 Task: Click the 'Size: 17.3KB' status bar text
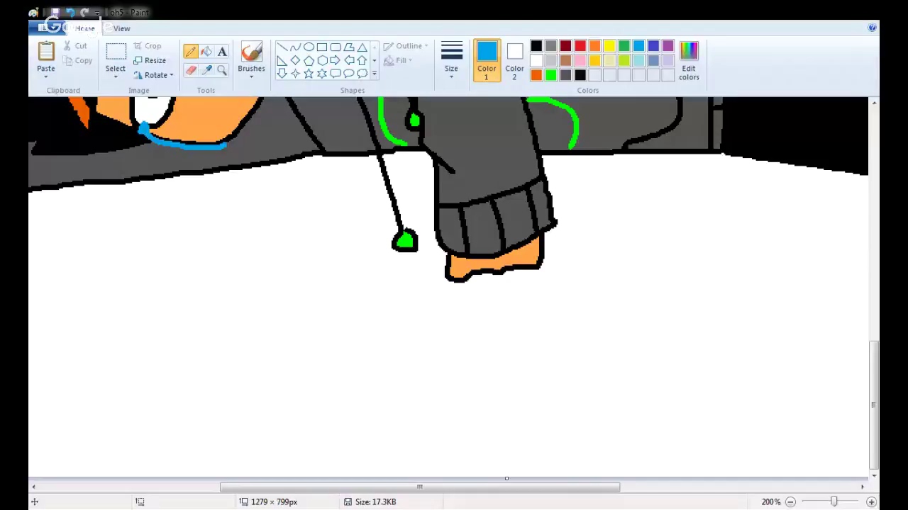click(x=375, y=501)
